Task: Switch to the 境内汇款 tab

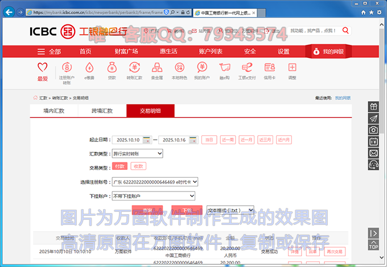Action: coord(54,111)
